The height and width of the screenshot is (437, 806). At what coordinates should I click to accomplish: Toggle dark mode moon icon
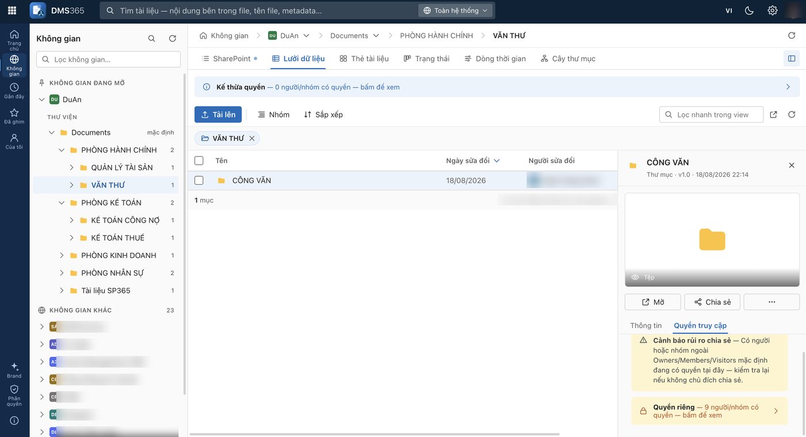coord(750,10)
